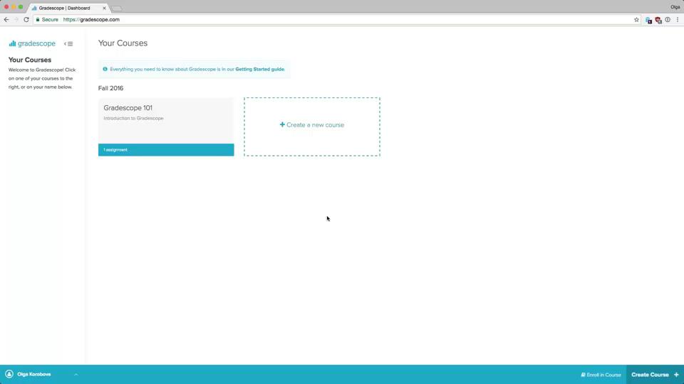Collapse the sidebar with the menu toggle icon
Image resolution: width=684 pixels, height=384 pixels.
pos(68,43)
